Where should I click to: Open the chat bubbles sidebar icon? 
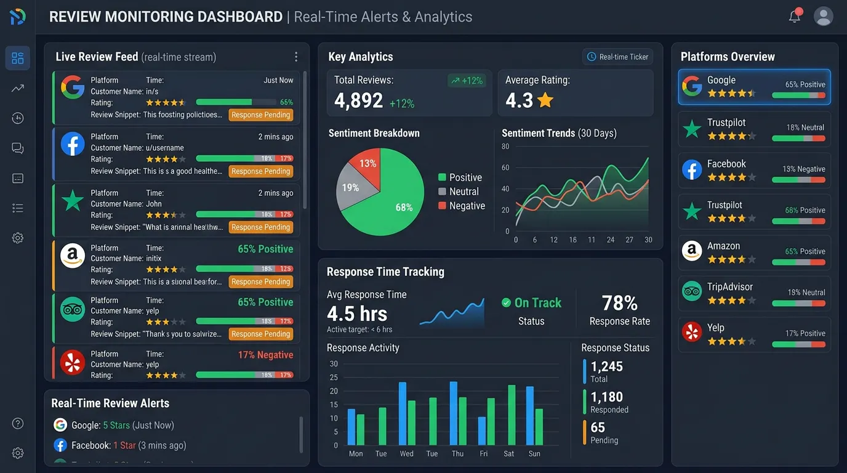tap(18, 148)
